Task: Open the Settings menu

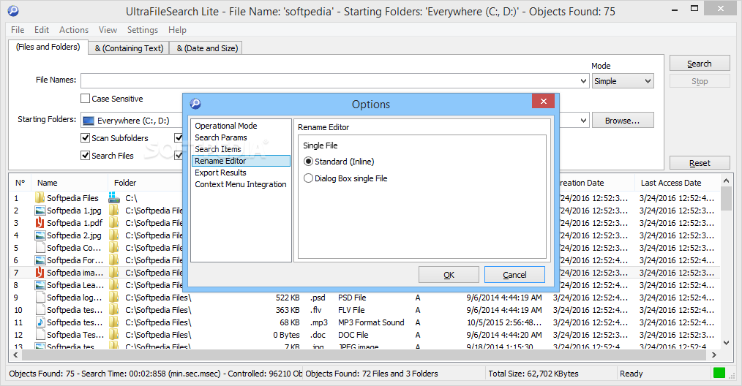Action: click(x=143, y=30)
